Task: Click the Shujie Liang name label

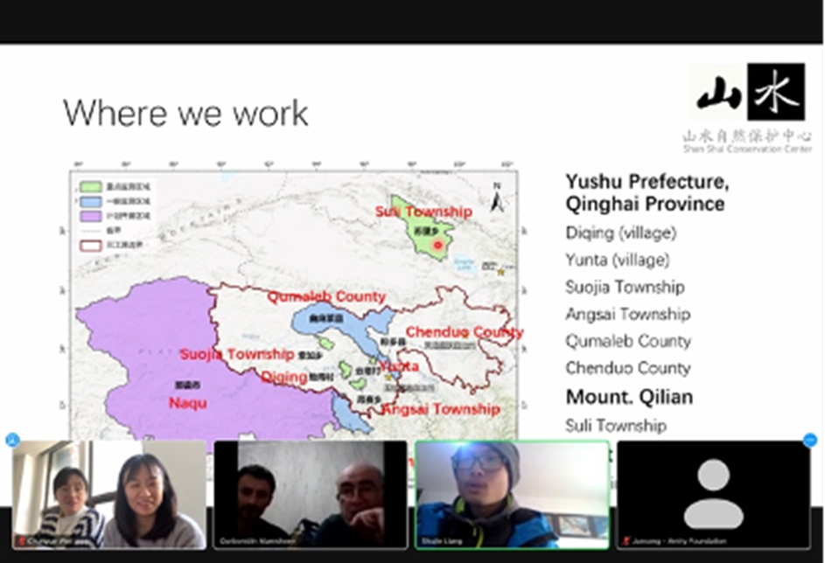Action: click(446, 542)
